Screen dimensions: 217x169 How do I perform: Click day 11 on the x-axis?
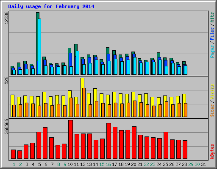coord(76,164)
